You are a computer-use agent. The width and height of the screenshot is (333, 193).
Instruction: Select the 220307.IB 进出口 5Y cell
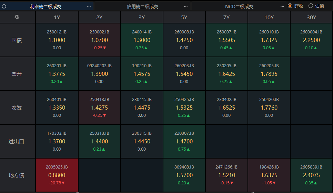[x=184, y=141]
